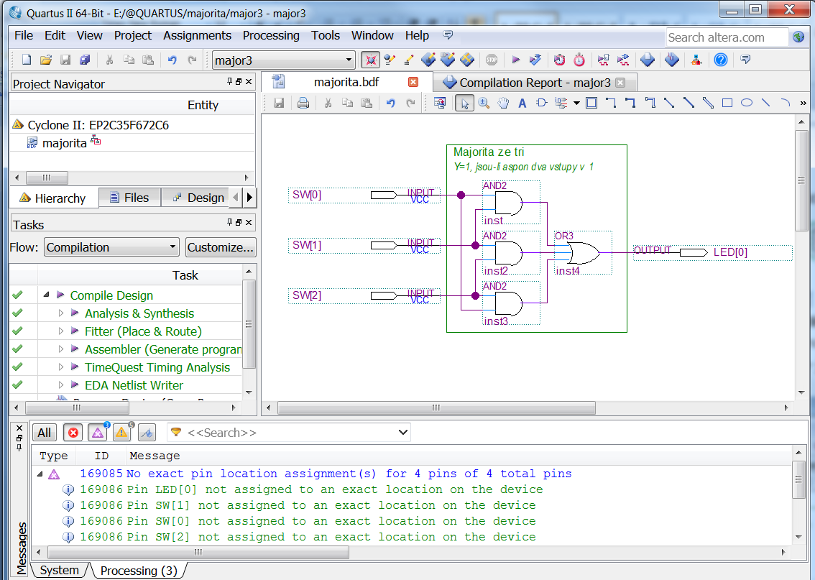Open the Processing menu
Viewport: 815px width, 580px height.
tap(271, 35)
